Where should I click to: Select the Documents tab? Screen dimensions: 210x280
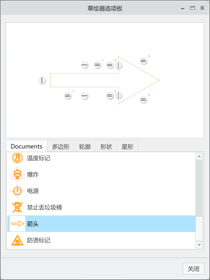pyautogui.click(x=26, y=146)
